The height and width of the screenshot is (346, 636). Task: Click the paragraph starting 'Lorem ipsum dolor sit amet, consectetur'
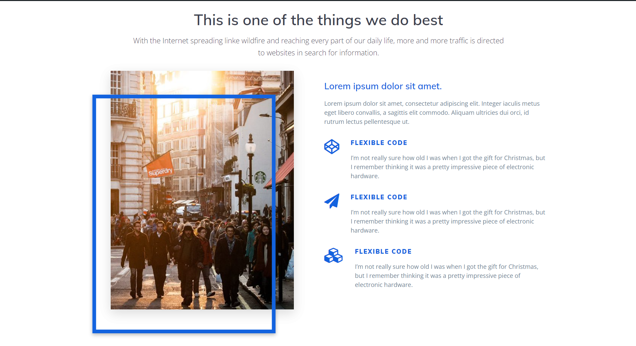point(432,113)
